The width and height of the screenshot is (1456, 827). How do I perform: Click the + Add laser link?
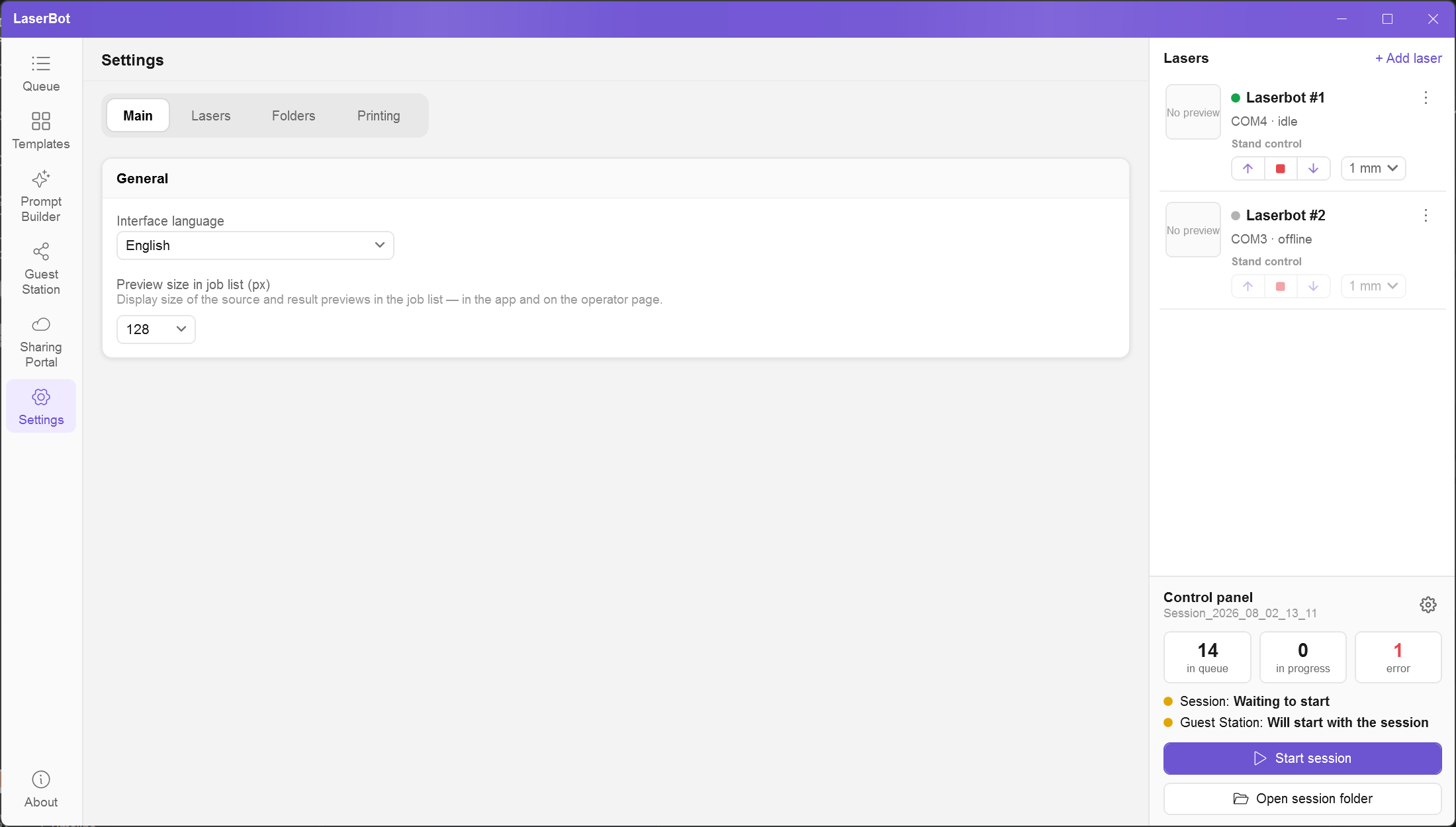[x=1408, y=58]
